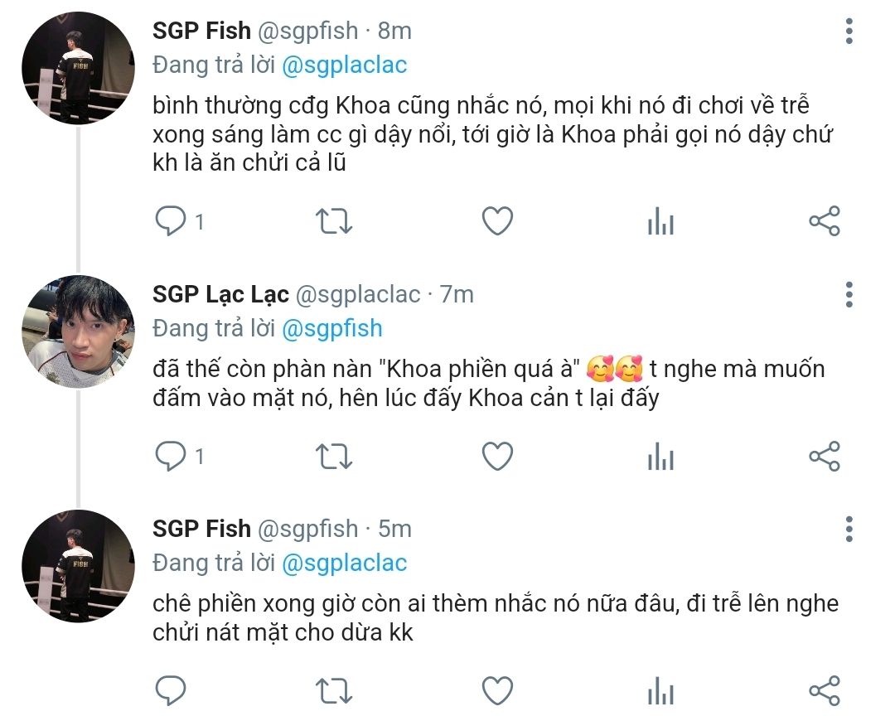Open more options on SGP Lạc Lạc's tweet
This screenshot has width=895, height=716.
(849, 294)
